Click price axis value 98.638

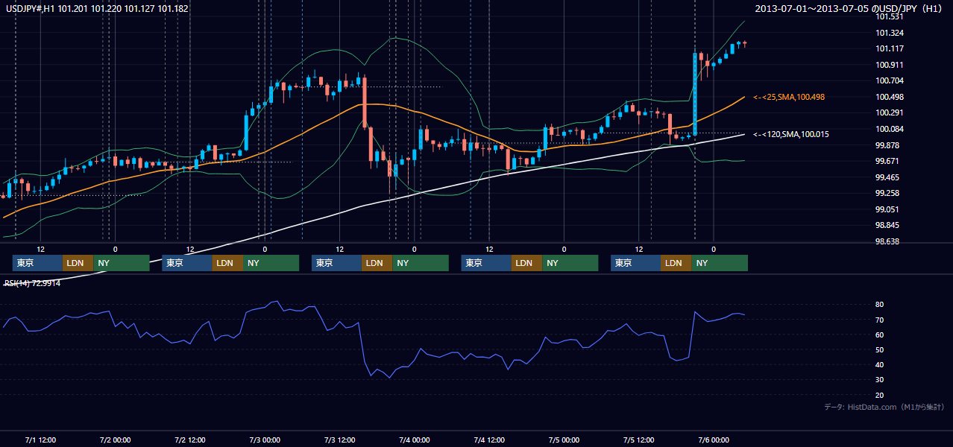887,241
